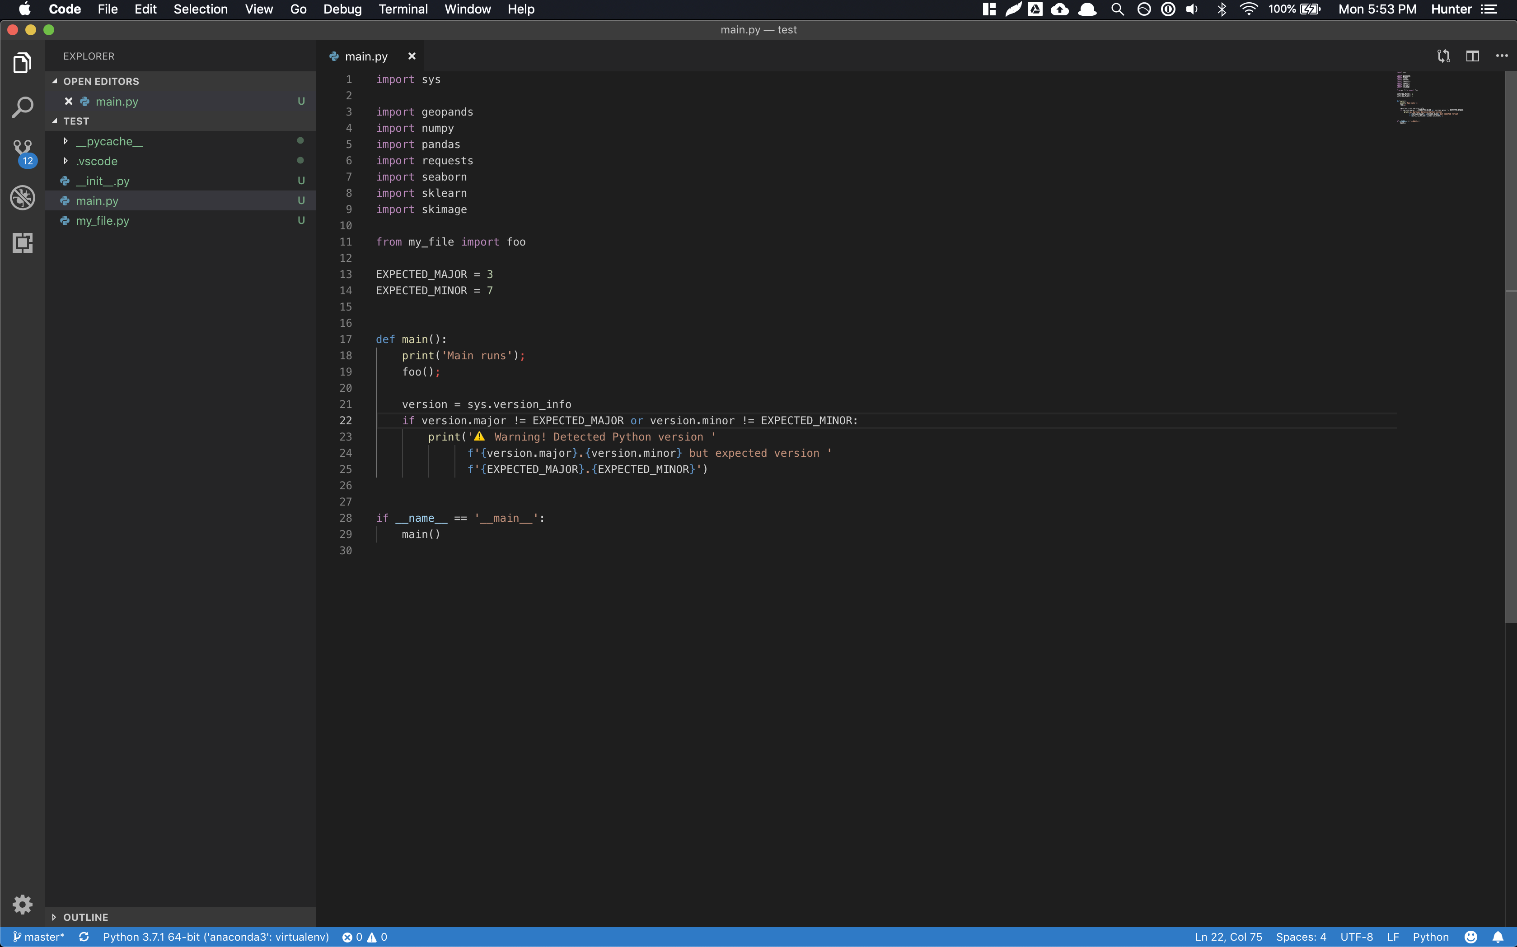Open the File menu
Image resolution: width=1517 pixels, height=947 pixels.
pos(108,9)
